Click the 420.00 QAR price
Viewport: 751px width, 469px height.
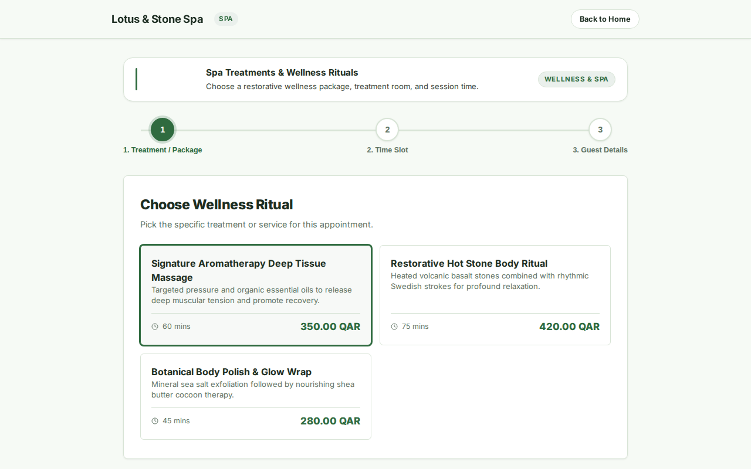(570, 327)
